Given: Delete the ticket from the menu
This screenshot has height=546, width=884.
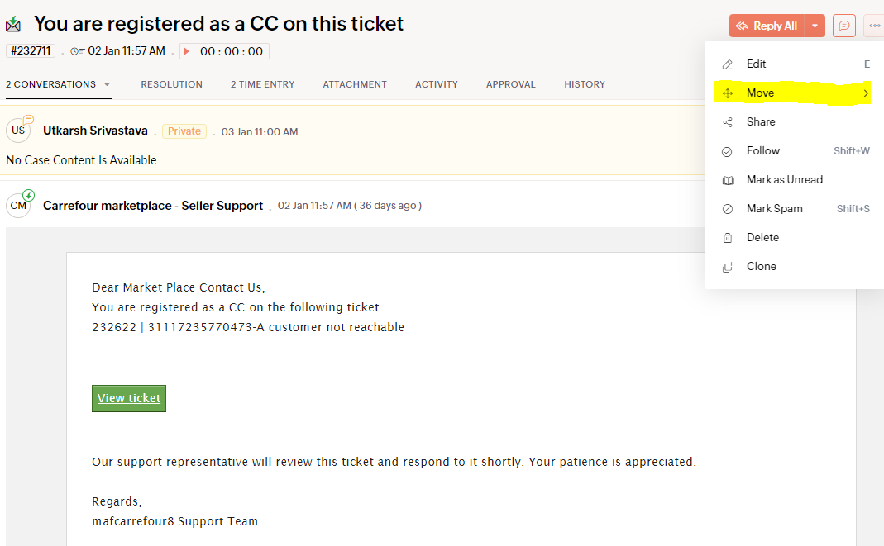Looking at the screenshot, I should point(762,237).
